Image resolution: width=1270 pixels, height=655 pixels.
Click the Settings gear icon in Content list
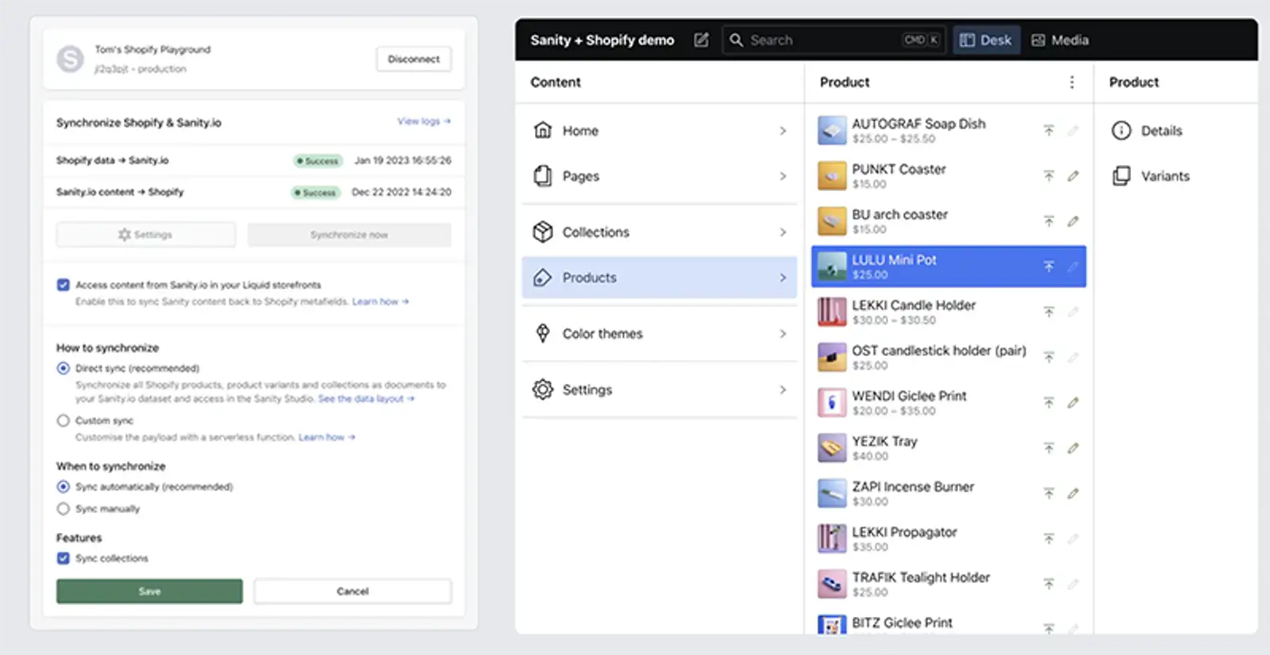point(543,389)
